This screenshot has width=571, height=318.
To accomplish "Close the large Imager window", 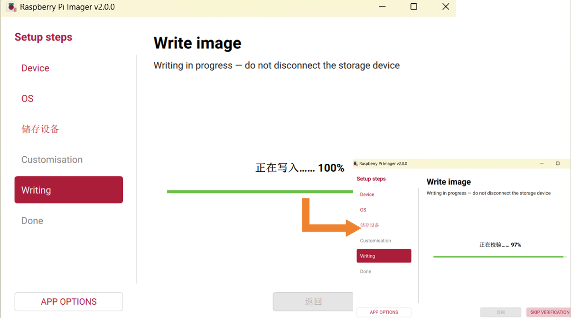I will tap(446, 7).
